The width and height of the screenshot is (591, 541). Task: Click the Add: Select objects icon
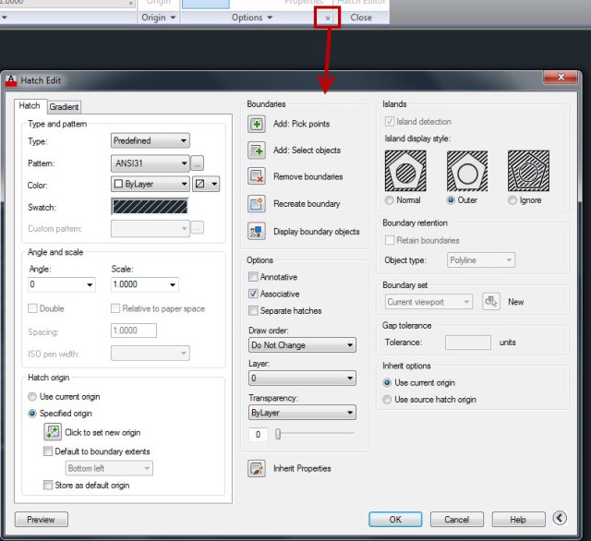click(257, 150)
